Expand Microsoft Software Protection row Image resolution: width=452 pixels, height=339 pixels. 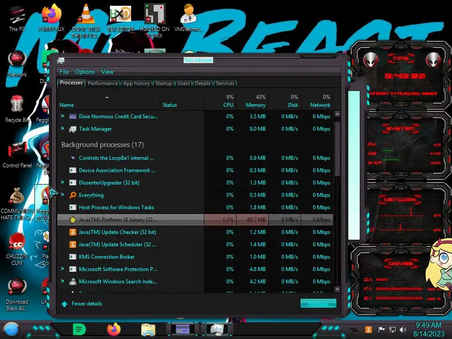pos(62,269)
